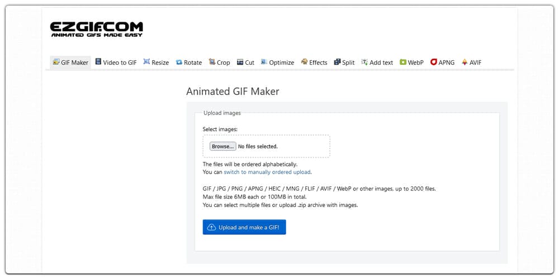
Task: Follow the switch to manually ordered upload link
Action: pos(267,172)
